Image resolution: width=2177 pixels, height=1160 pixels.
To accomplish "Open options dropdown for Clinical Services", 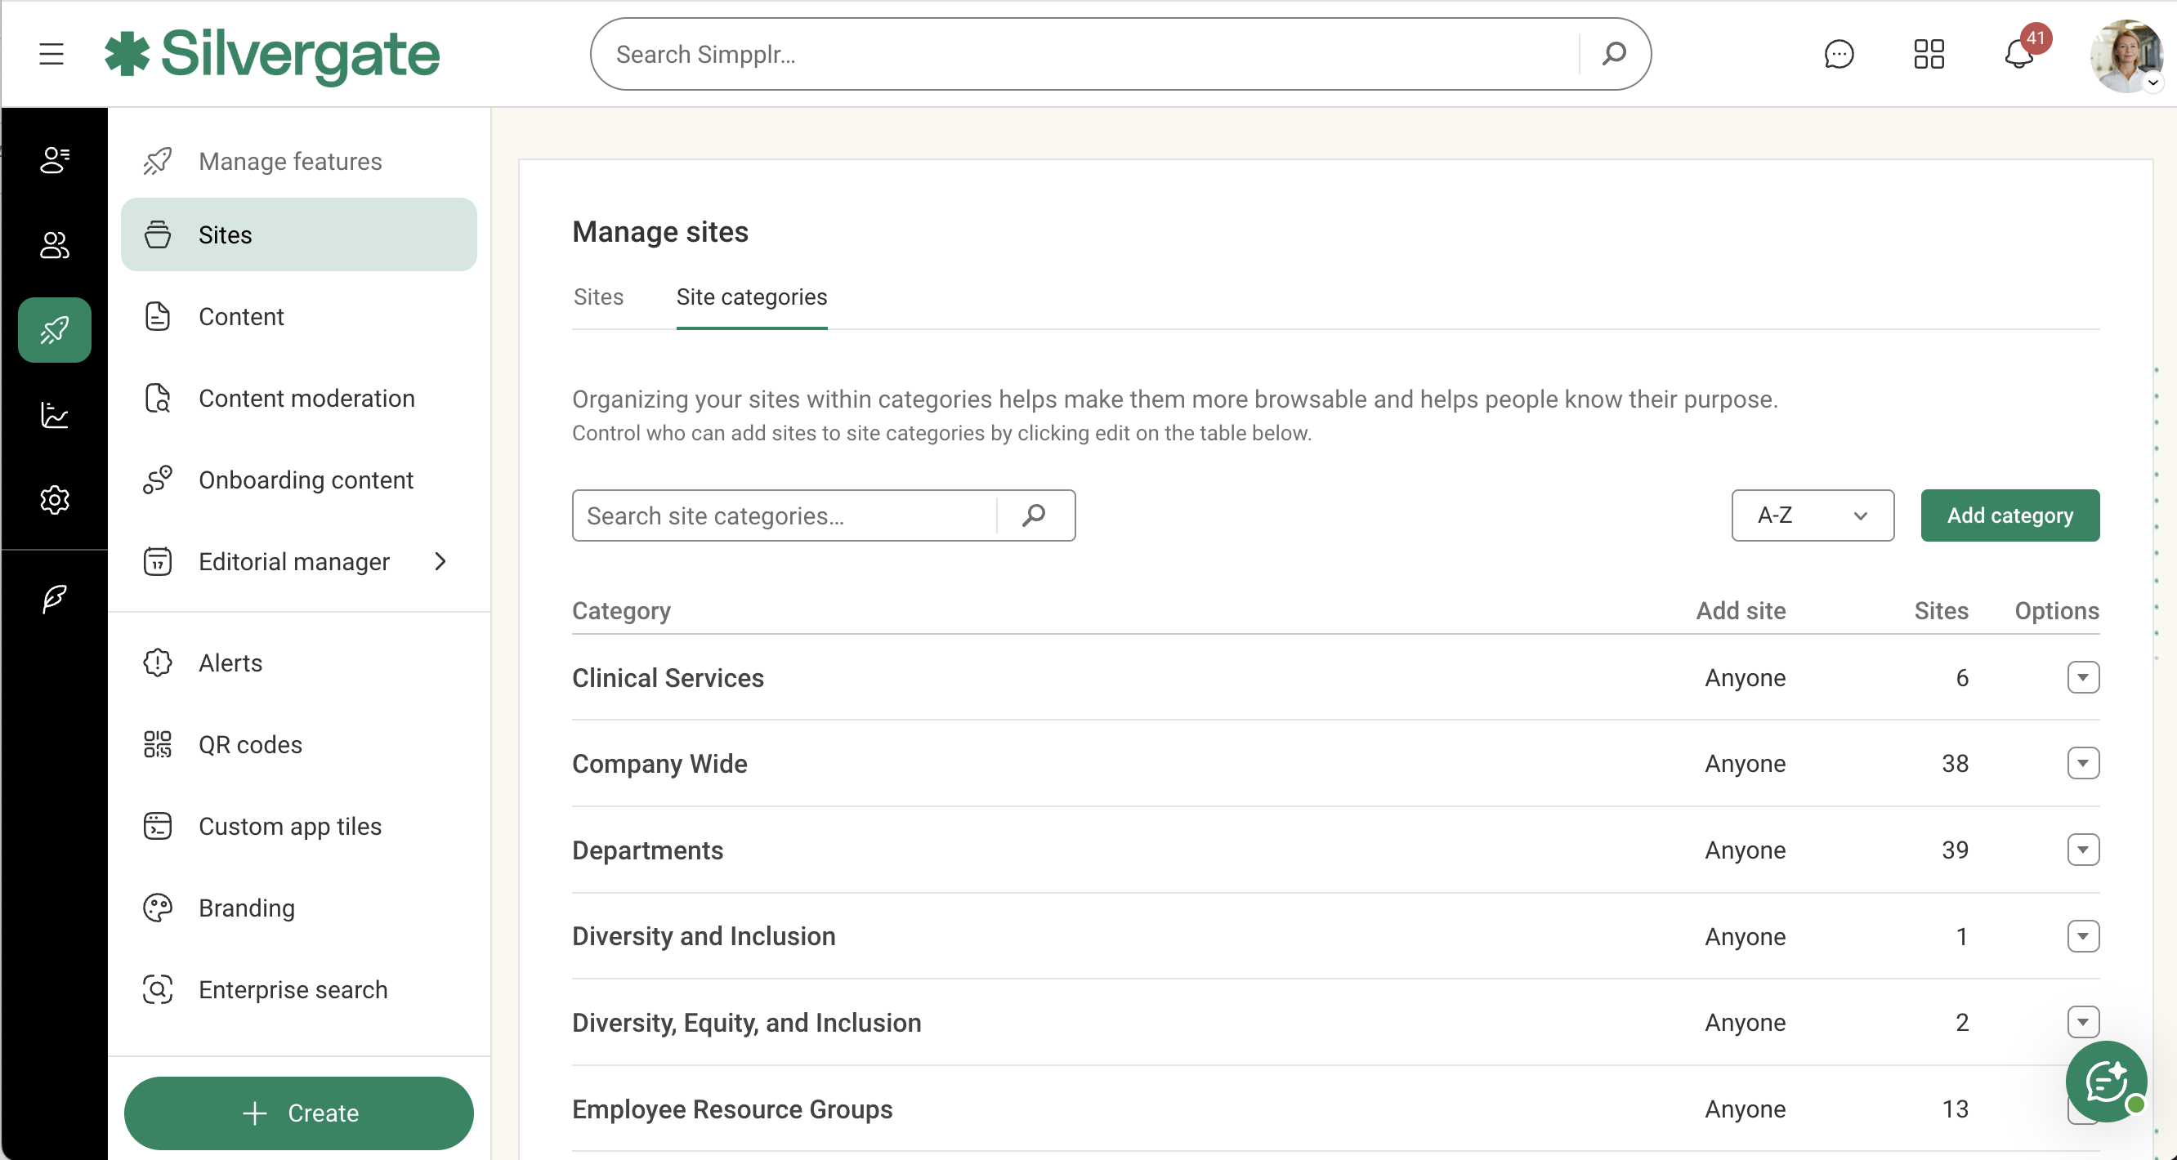I will coord(2082,677).
